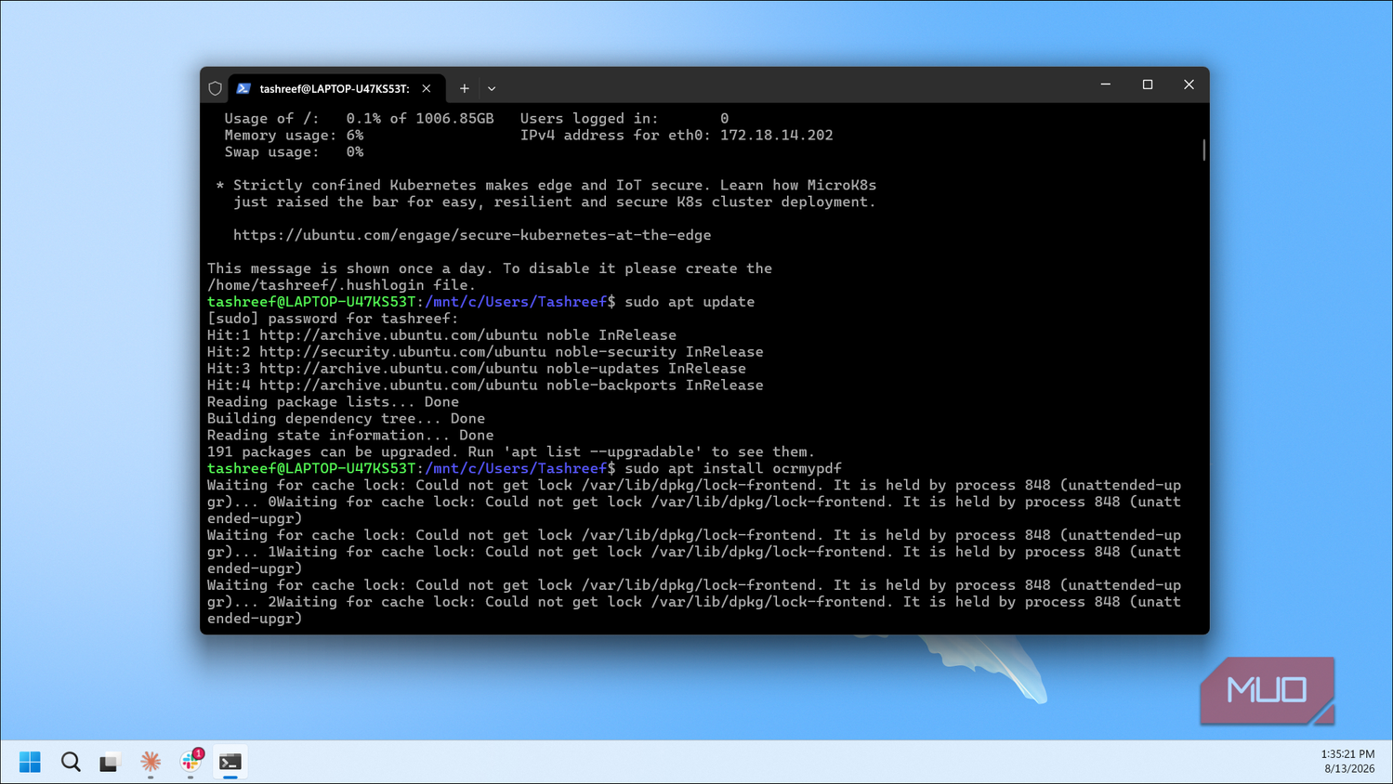This screenshot has width=1393, height=784.
Task: Click the 'Users logged in: 0' text
Action: (624, 119)
